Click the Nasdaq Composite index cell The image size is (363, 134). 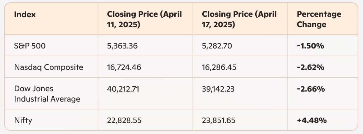pos(49,67)
